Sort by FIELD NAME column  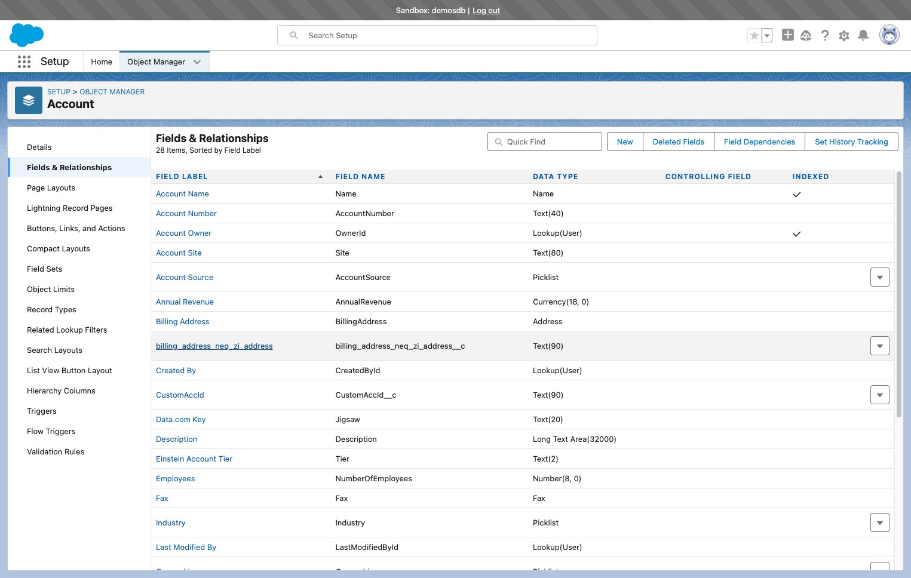click(x=360, y=177)
